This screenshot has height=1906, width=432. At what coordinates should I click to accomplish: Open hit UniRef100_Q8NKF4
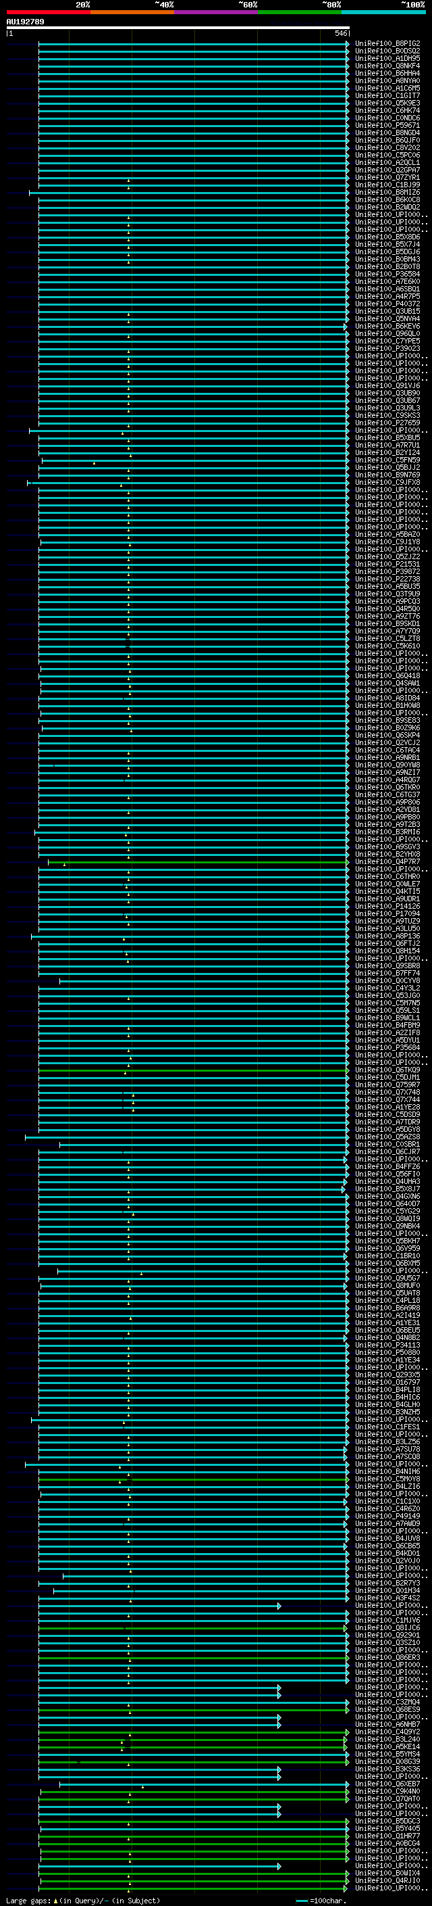[387, 66]
